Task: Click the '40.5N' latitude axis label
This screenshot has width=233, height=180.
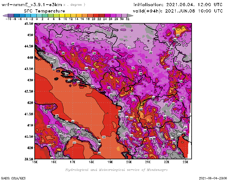Action: pyautogui.click(x=29, y=137)
